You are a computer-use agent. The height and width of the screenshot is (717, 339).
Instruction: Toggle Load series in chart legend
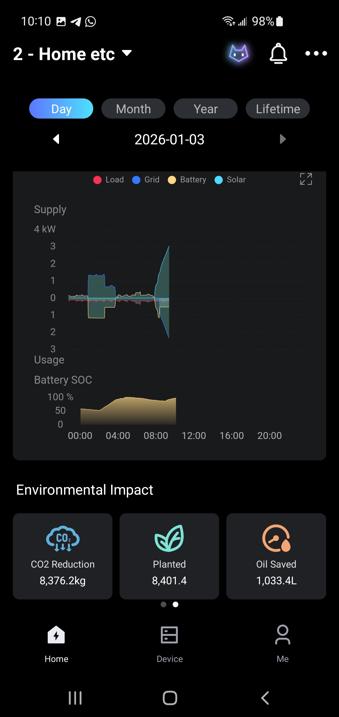[109, 180]
